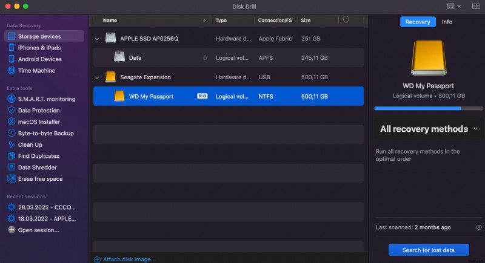Screen dimensions: 485x263
Task: Click the Data Protection shield icon
Action: coord(12,111)
